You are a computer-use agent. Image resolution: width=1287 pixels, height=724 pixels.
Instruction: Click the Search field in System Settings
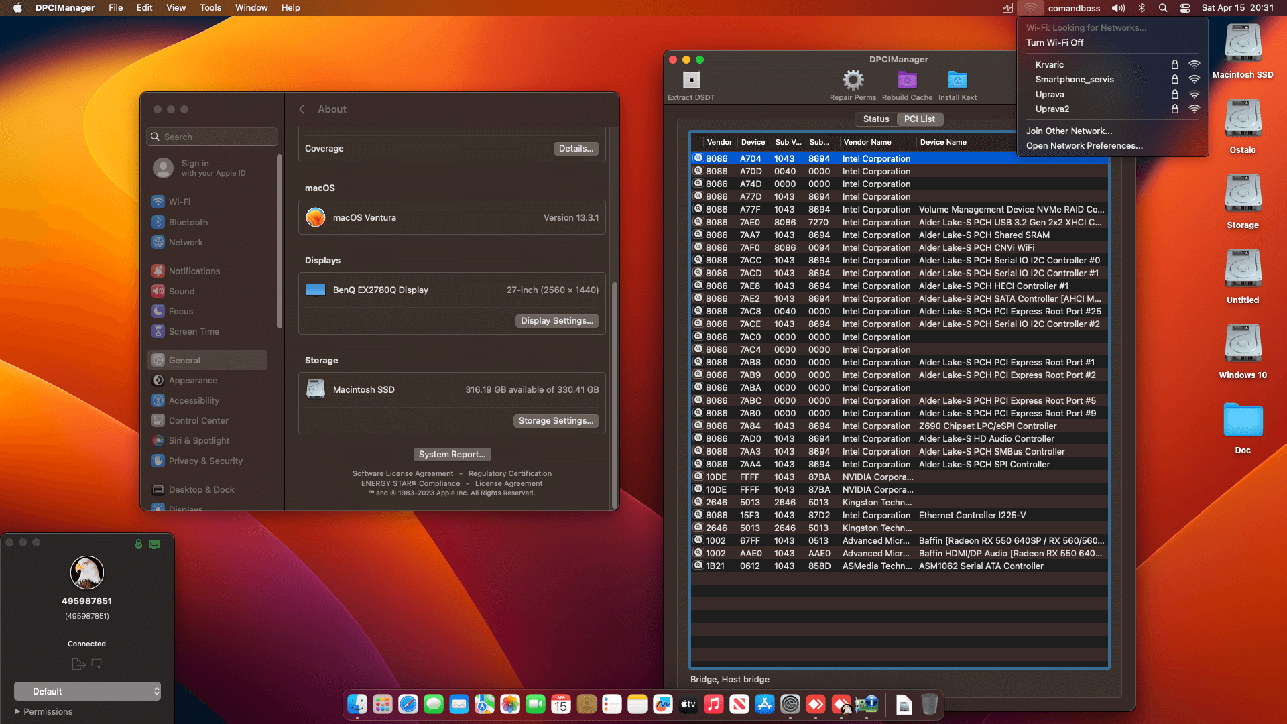pyautogui.click(x=212, y=137)
